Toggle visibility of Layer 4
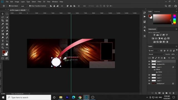This screenshot has width=178, height=100. (149, 67)
